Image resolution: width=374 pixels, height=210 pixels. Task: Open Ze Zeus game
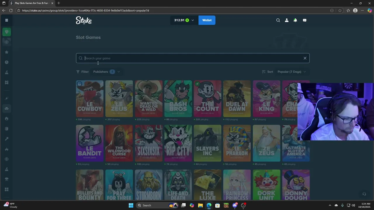click(x=266, y=143)
